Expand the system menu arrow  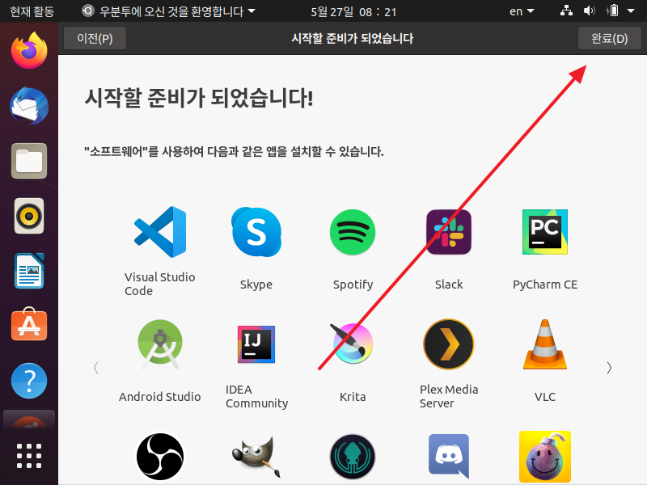pos(631,11)
